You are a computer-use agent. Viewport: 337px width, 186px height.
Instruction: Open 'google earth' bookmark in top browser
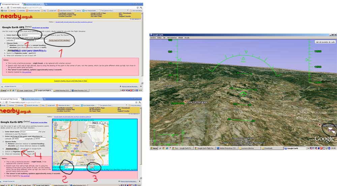point(52,10)
